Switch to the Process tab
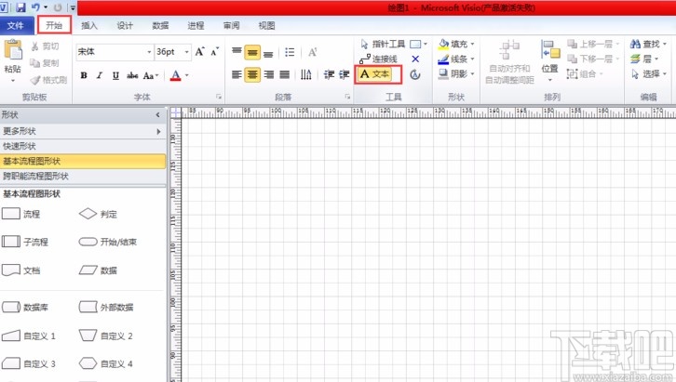Viewport: 676px width, 382px height. pos(196,25)
